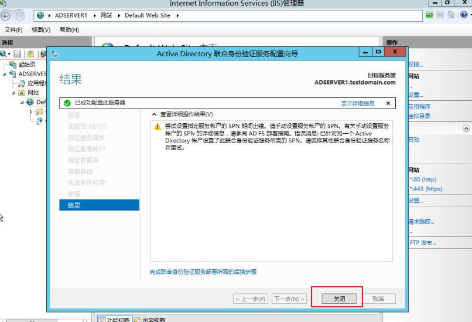The image size is (472, 322).
Task: Click 应用程序 link in Actions pane
Action: [x=419, y=107]
